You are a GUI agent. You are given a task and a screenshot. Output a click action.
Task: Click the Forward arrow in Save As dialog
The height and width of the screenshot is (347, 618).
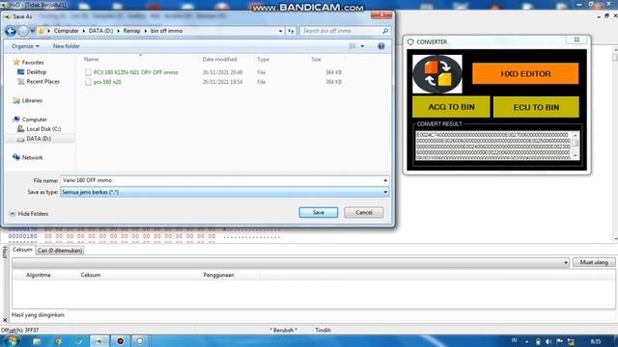pos(23,31)
